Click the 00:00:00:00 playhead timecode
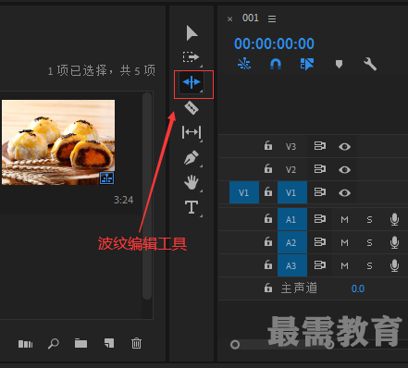Screen dimensions: 408x368 point(274,43)
